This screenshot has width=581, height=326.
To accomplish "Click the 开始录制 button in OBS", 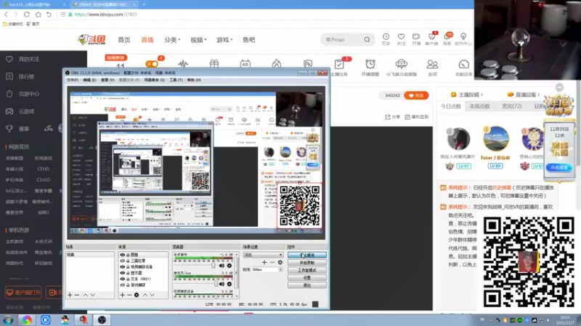I will (306, 262).
